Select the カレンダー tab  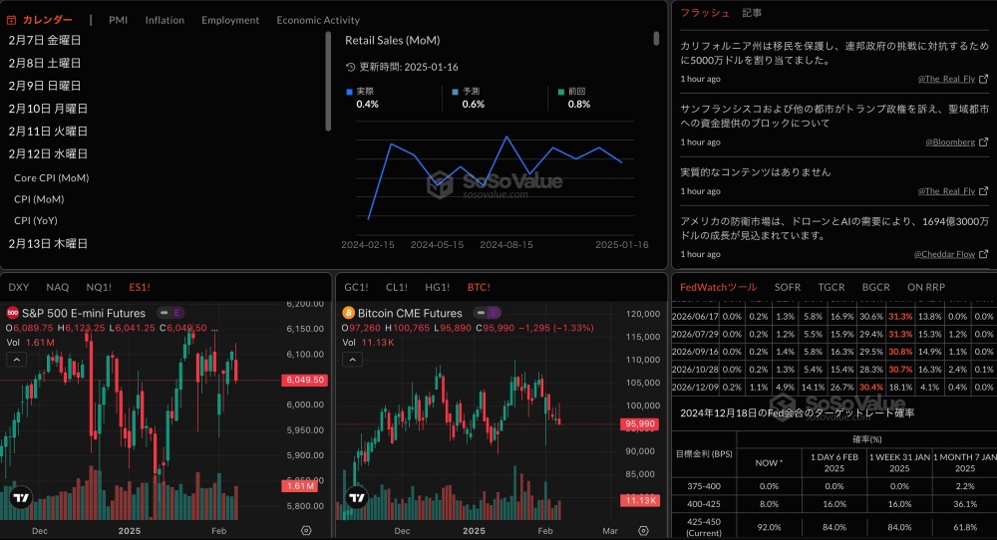coord(48,20)
